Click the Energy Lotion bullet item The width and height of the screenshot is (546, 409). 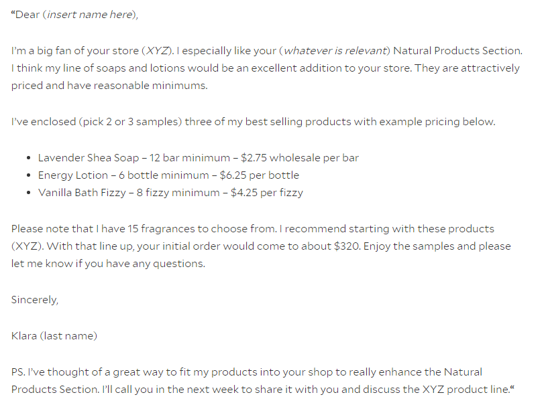(168, 175)
